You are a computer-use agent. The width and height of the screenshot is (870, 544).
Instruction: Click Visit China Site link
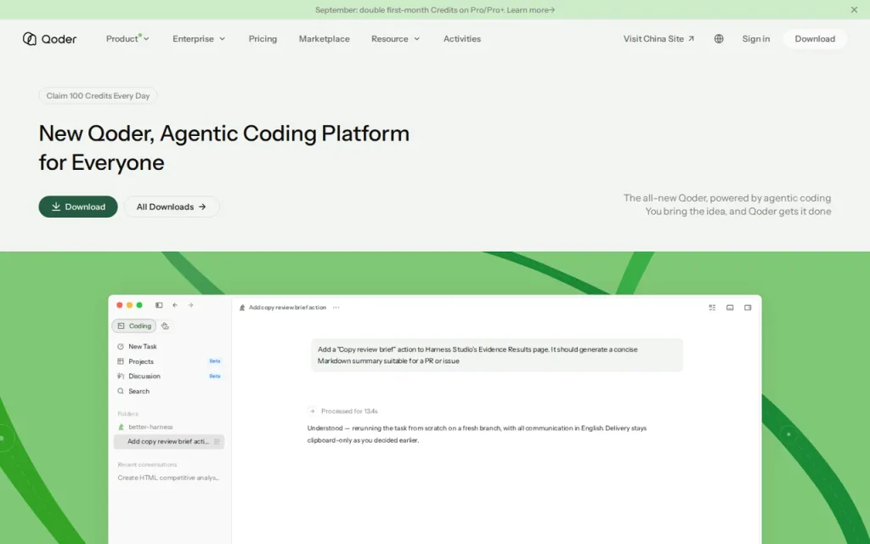[658, 39]
